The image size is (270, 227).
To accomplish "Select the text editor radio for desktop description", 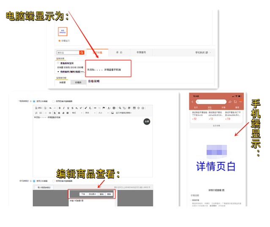I will [x=34, y=101].
